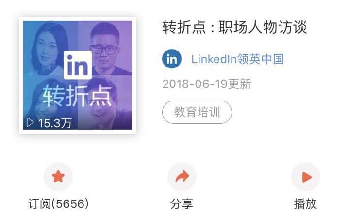Open the album cover's white frame edge
Screen dimensions: 364x219
tap(21, 75)
